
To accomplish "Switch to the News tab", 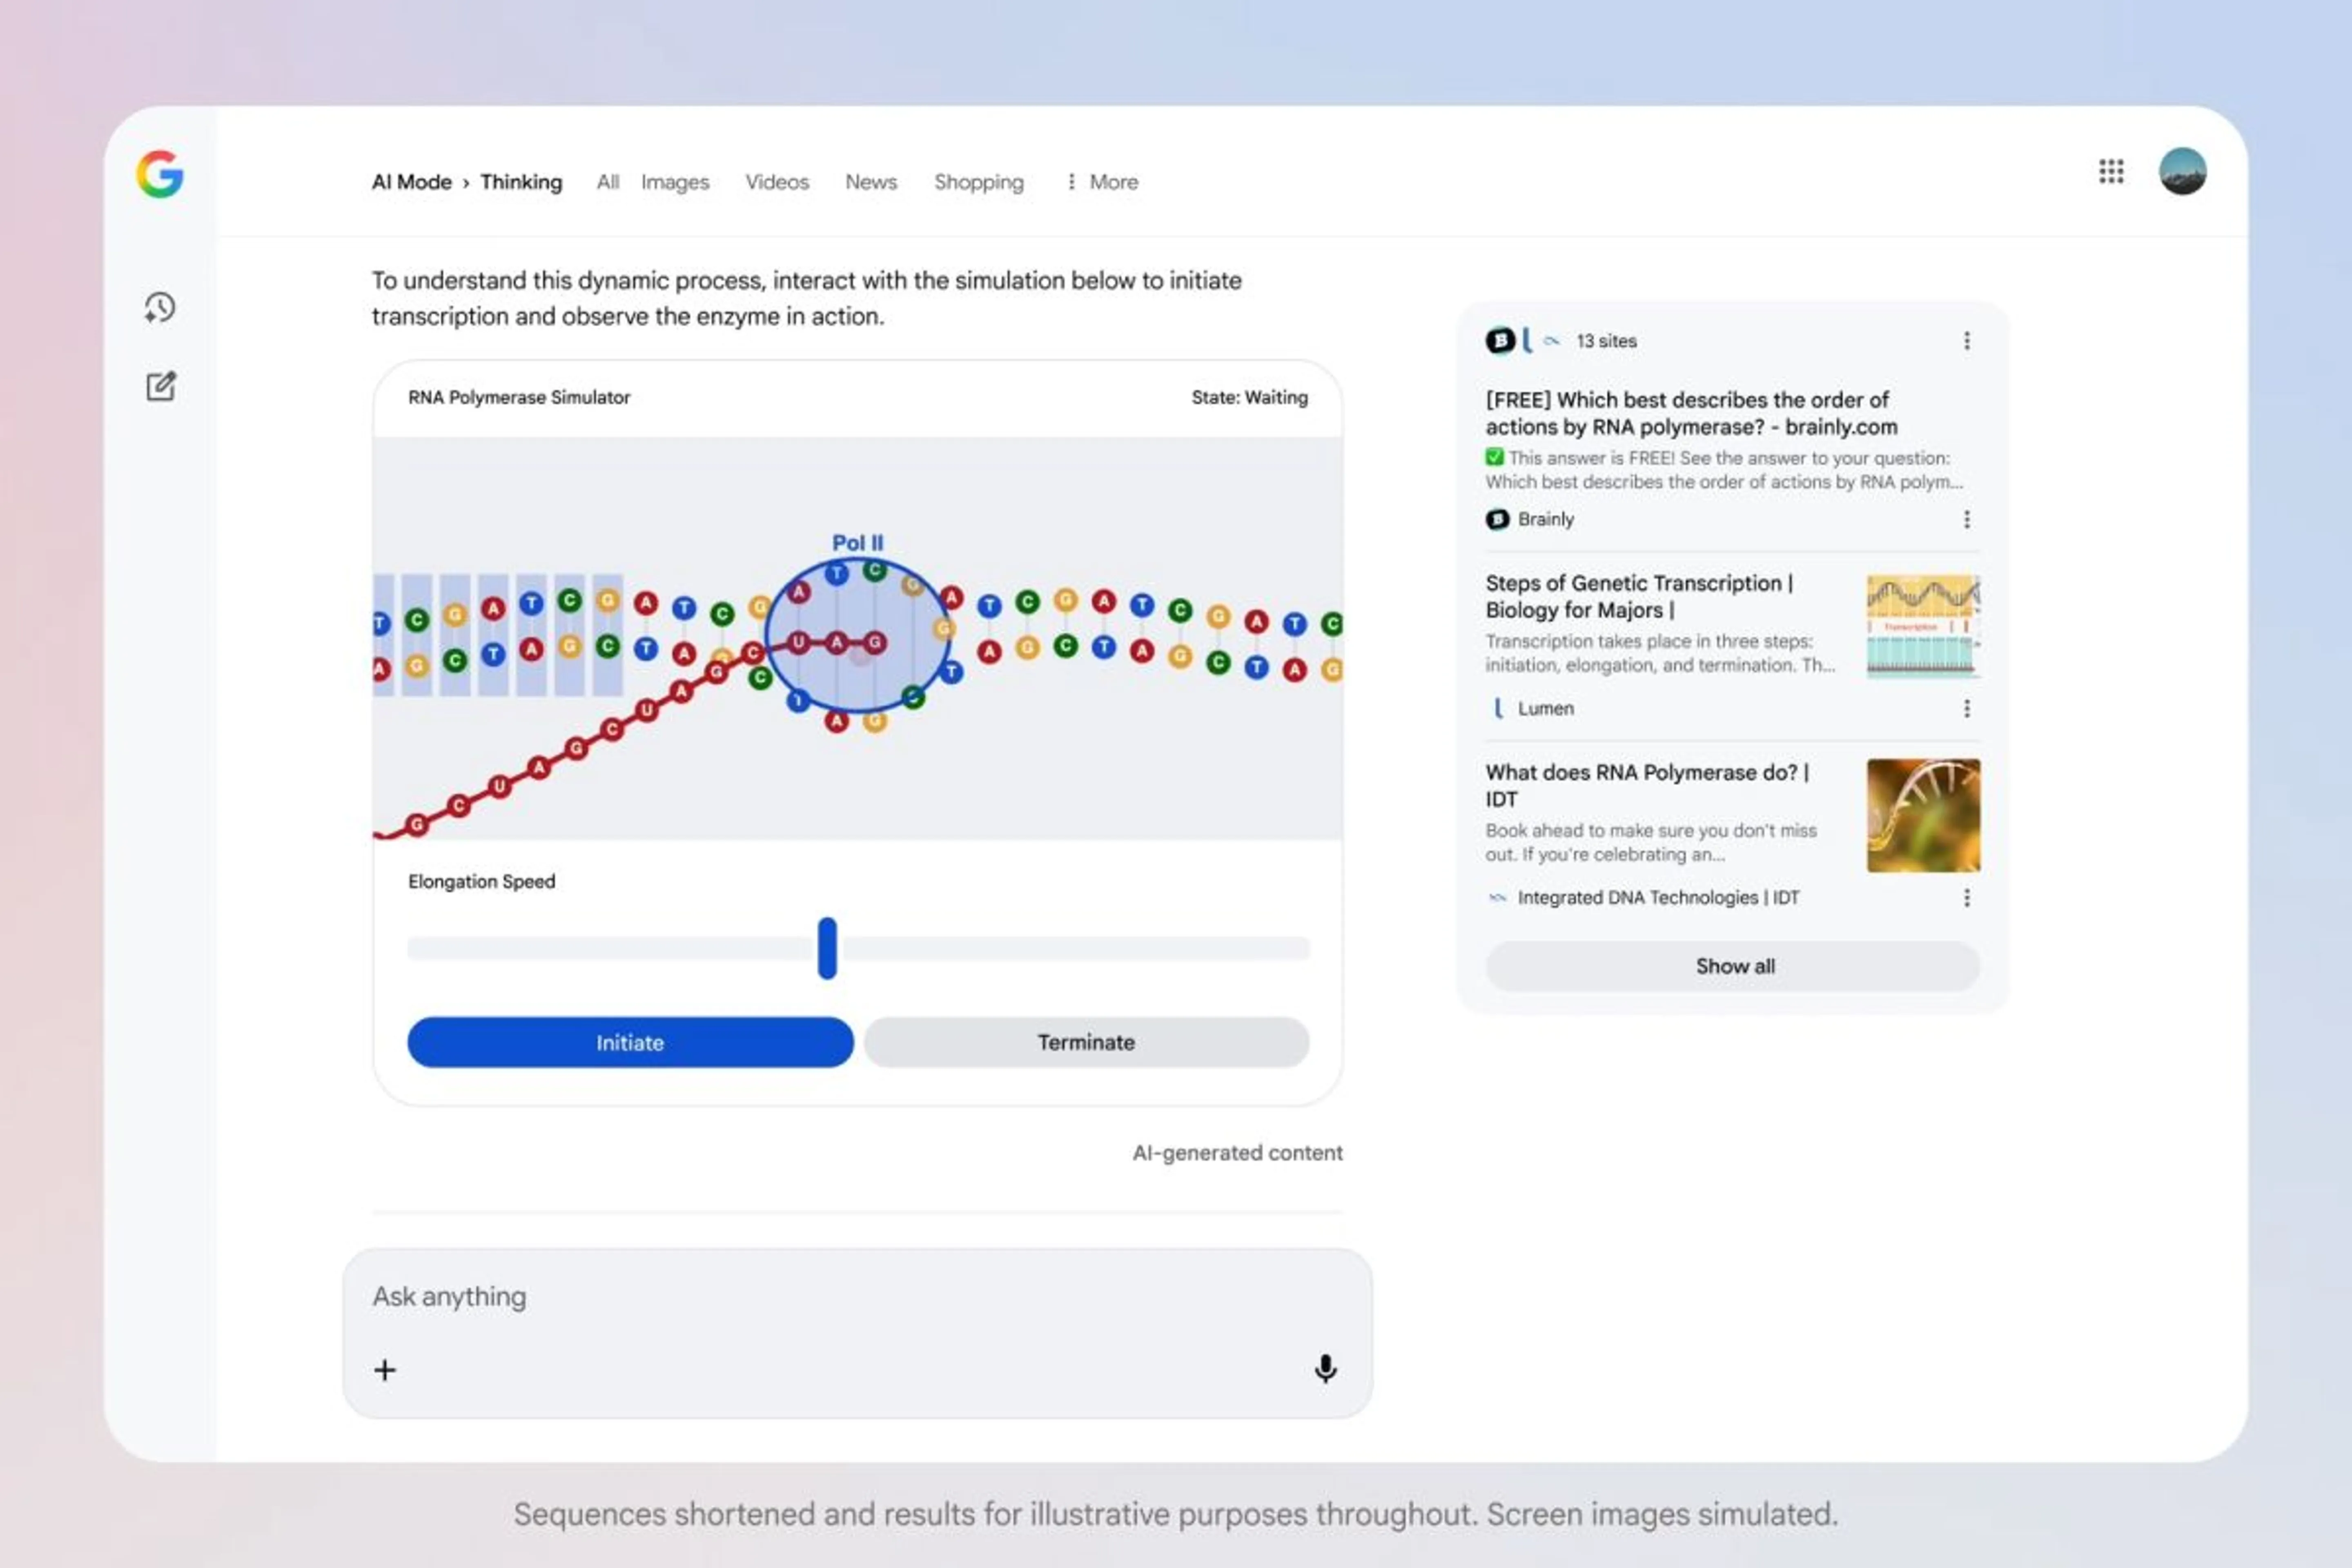I will [x=870, y=182].
